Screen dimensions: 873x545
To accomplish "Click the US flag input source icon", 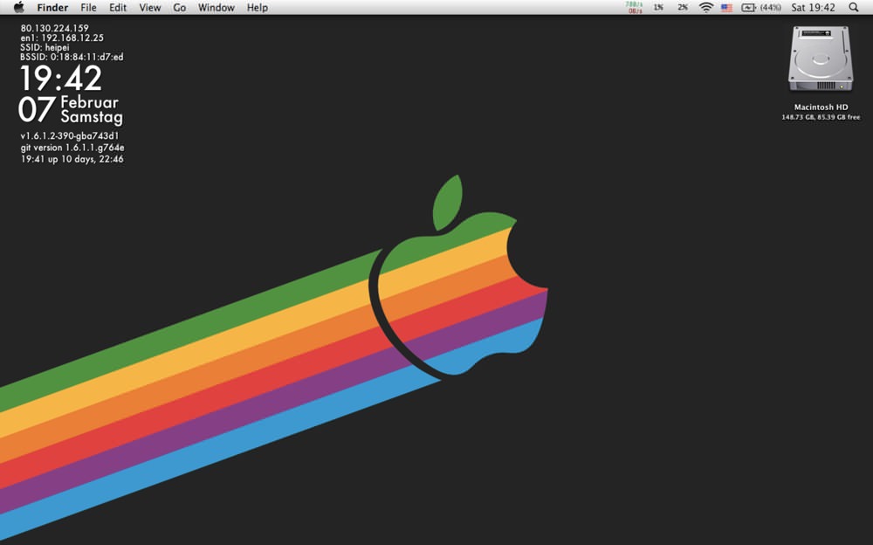I will (x=726, y=8).
